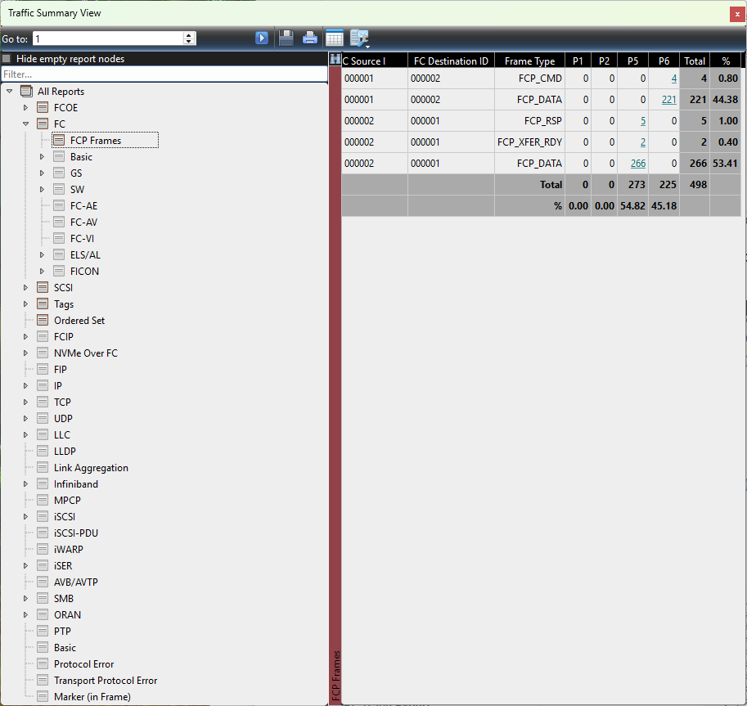Click the 53.41 percentage cell
Screen dimensions: 747x706
point(725,164)
